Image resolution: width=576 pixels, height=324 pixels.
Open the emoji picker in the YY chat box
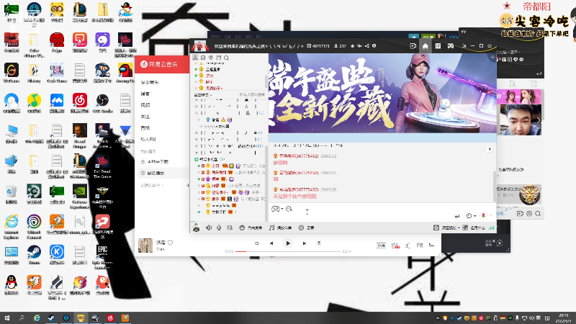click(x=469, y=215)
